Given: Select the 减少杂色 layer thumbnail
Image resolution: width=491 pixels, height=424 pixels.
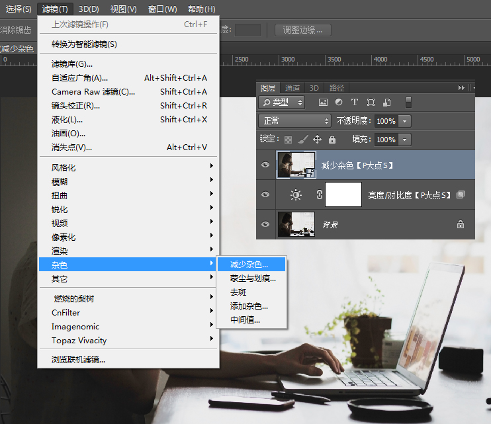Looking at the screenshot, I should point(296,165).
